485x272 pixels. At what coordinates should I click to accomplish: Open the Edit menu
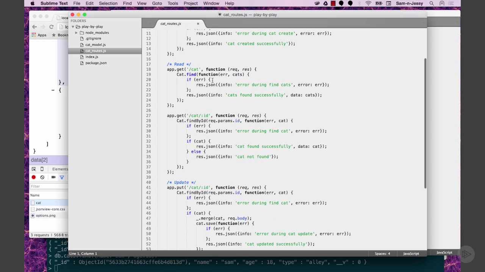[x=89, y=3]
